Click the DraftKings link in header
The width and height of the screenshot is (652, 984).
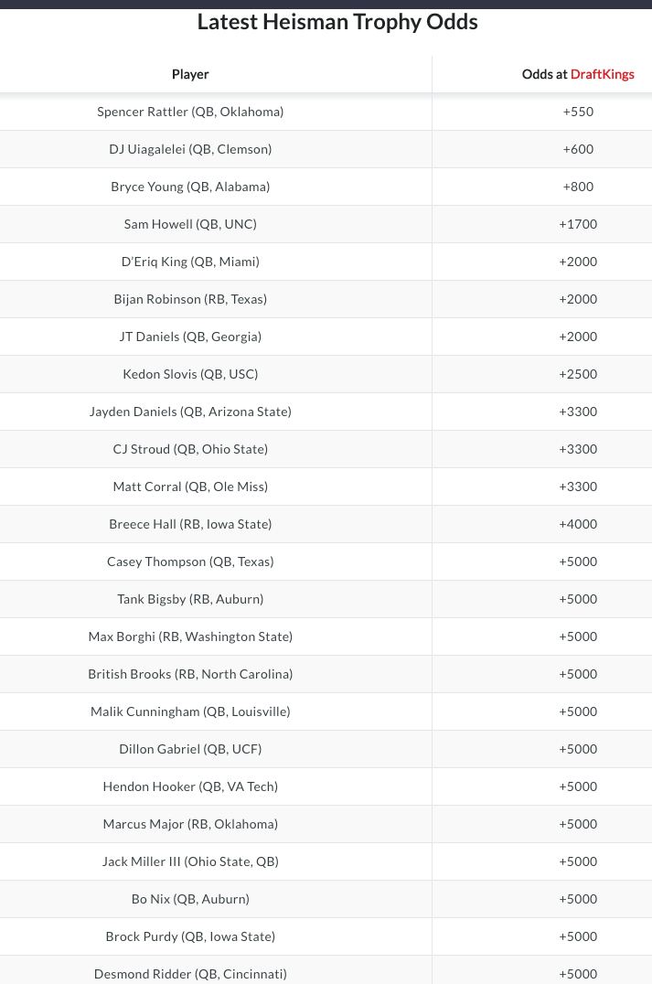(602, 74)
